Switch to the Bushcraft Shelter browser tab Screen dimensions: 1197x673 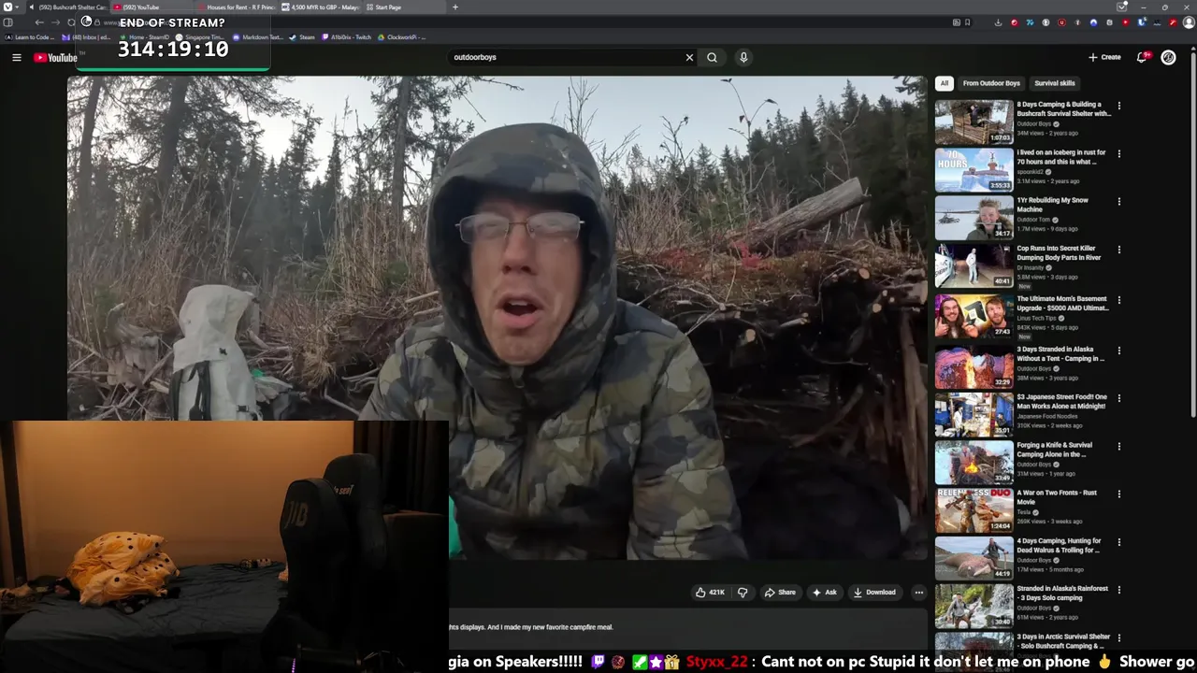pos(68,7)
